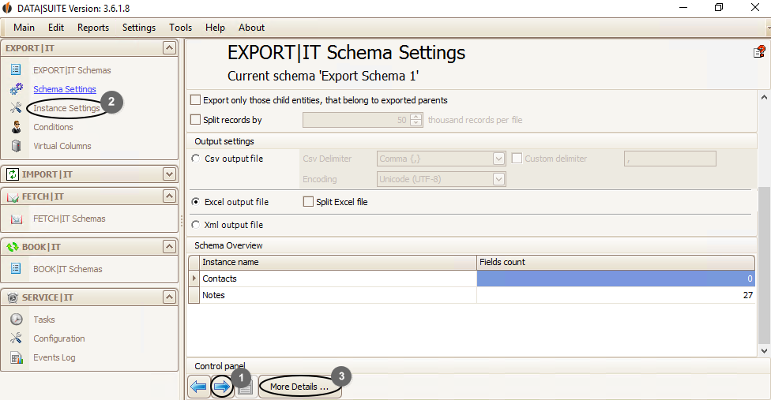Go forward with the right arrow button
This screenshot has height=400, width=771.
click(x=222, y=387)
